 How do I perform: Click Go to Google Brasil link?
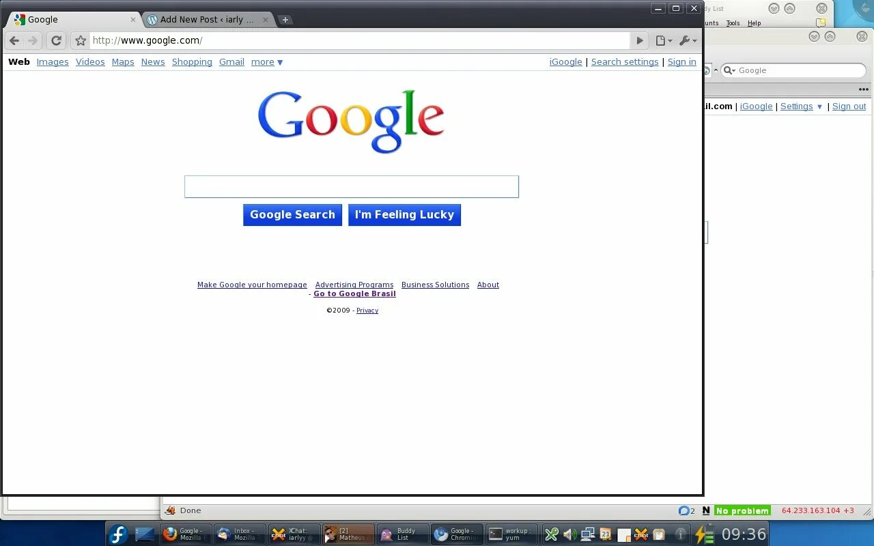pos(354,293)
